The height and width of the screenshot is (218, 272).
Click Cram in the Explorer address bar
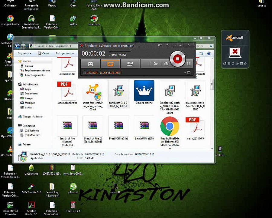41,46
